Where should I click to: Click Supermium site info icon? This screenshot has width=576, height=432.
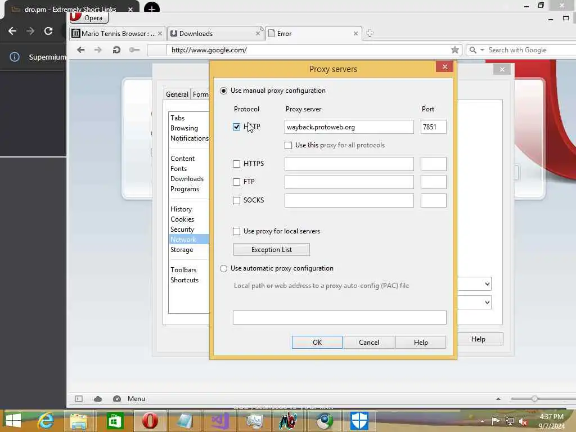click(14, 57)
